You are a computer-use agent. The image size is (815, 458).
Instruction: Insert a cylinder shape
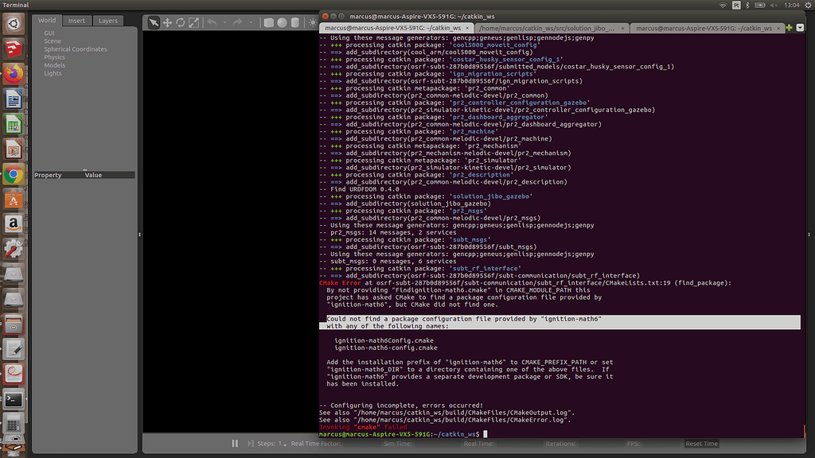click(295, 22)
